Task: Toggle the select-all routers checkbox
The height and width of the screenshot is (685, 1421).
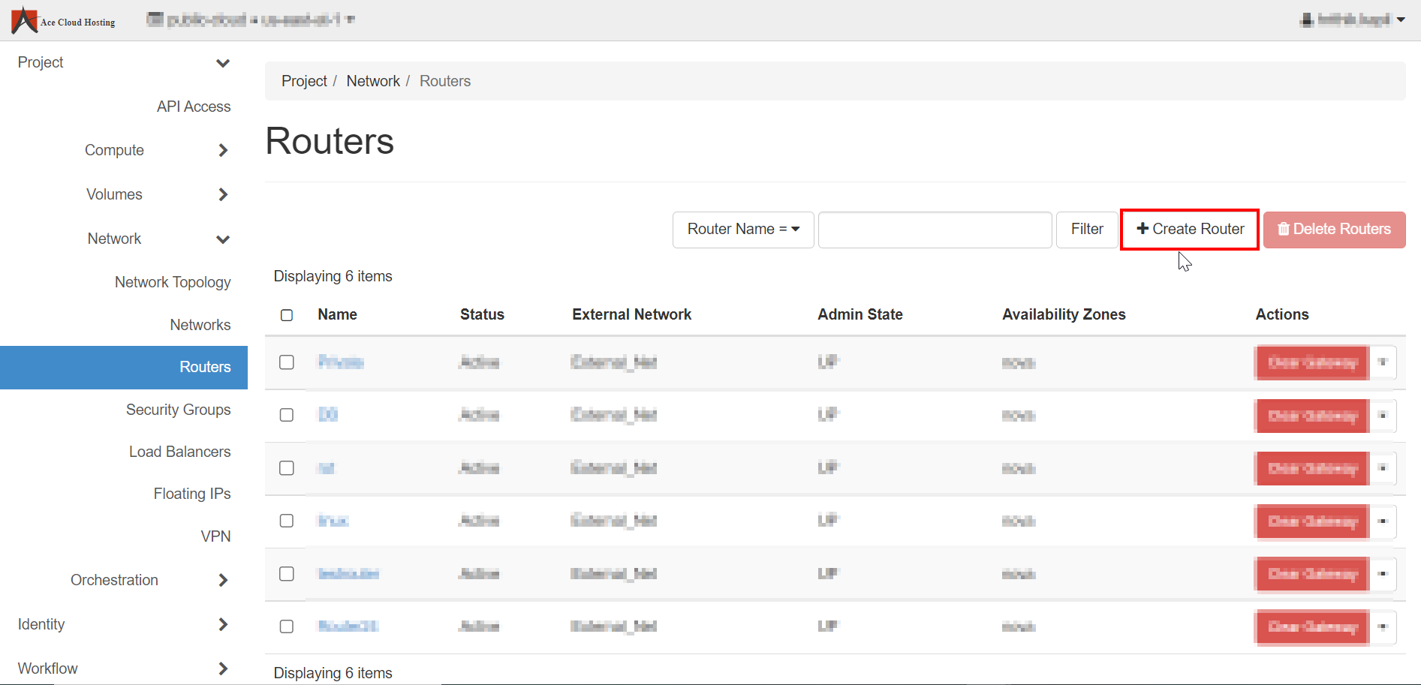Action: pos(287,315)
